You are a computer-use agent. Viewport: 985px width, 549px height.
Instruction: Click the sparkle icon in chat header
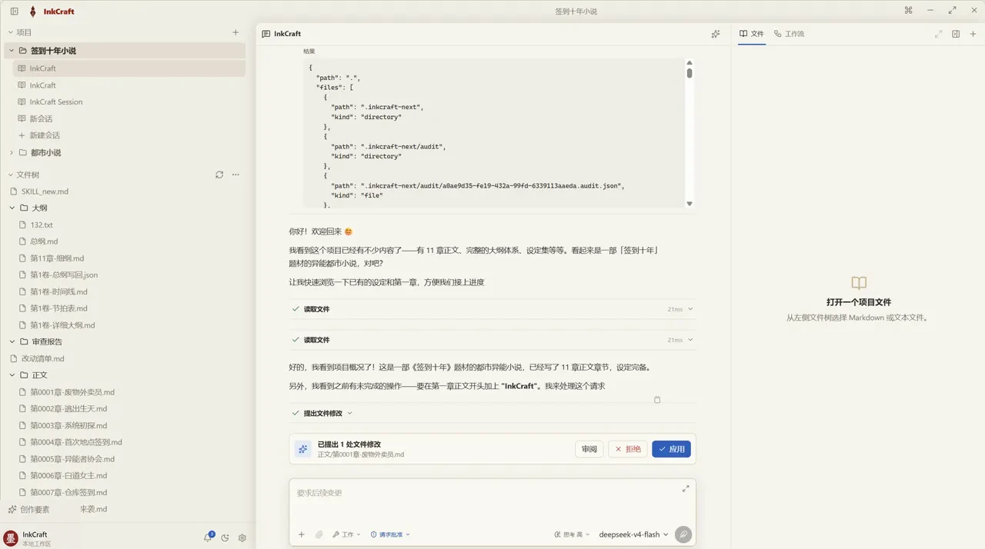pyautogui.click(x=715, y=34)
